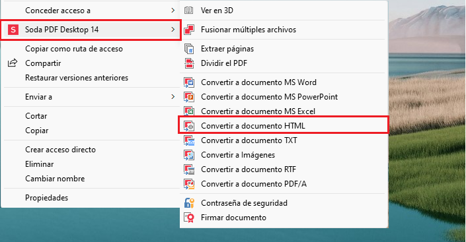Click the Soda PDF red S icon
This screenshot has height=242, width=466.
click(x=13, y=30)
